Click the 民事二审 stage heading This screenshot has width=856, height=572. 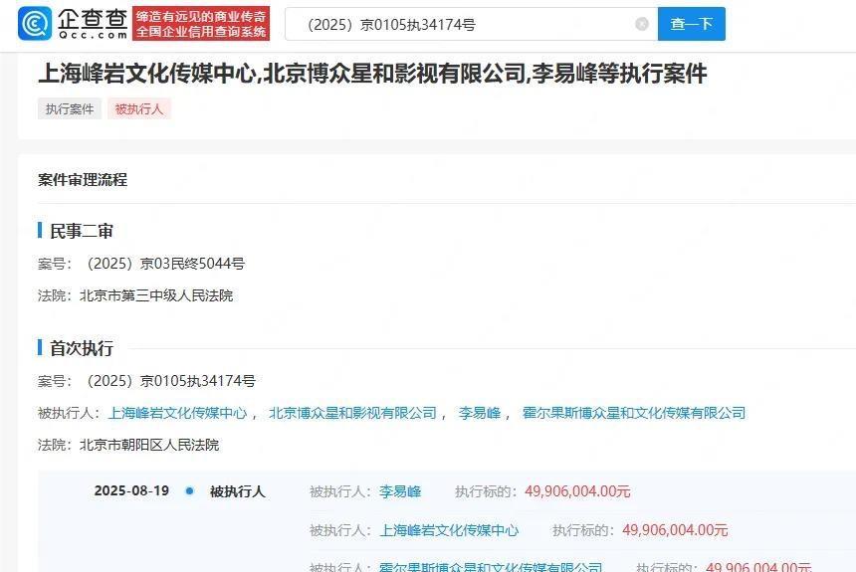(x=82, y=231)
